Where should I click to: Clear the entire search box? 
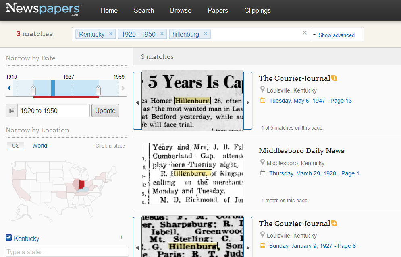(x=305, y=33)
